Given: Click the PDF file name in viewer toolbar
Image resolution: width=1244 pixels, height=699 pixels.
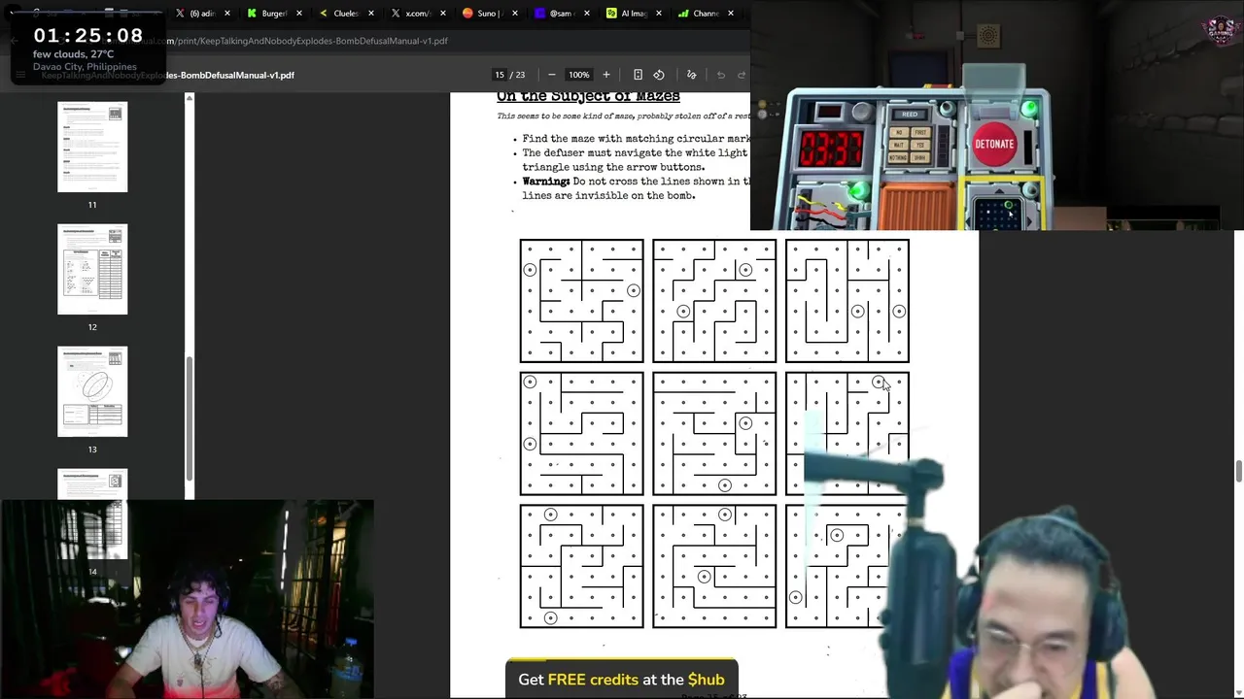Looking at the screenshot, I should tap(167, 75).
